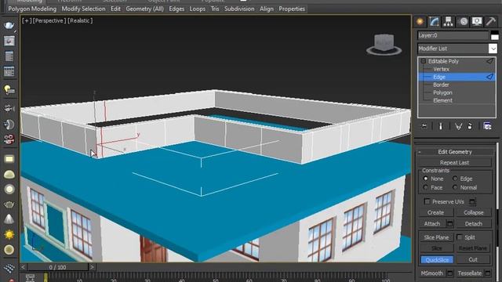Screen dimensions: 502x282
Task: Open the Polygon Modeling ribbon panel
Action: (32, 9)
